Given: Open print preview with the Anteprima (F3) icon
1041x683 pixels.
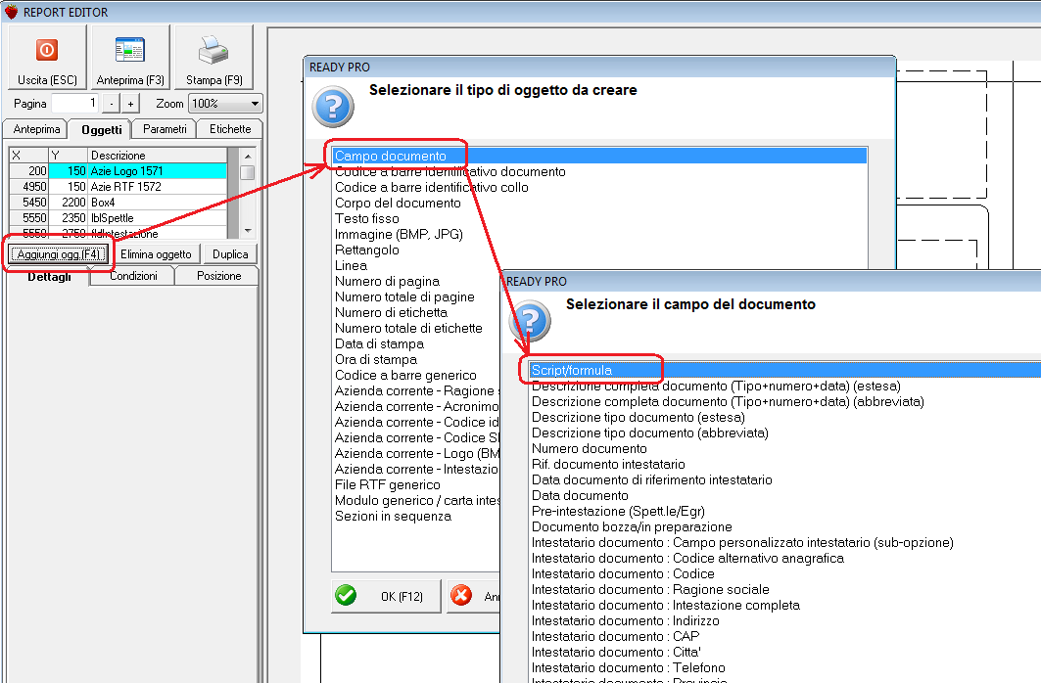Looking at the screenshot, I should pyautogui.click(x=128, y=50).
